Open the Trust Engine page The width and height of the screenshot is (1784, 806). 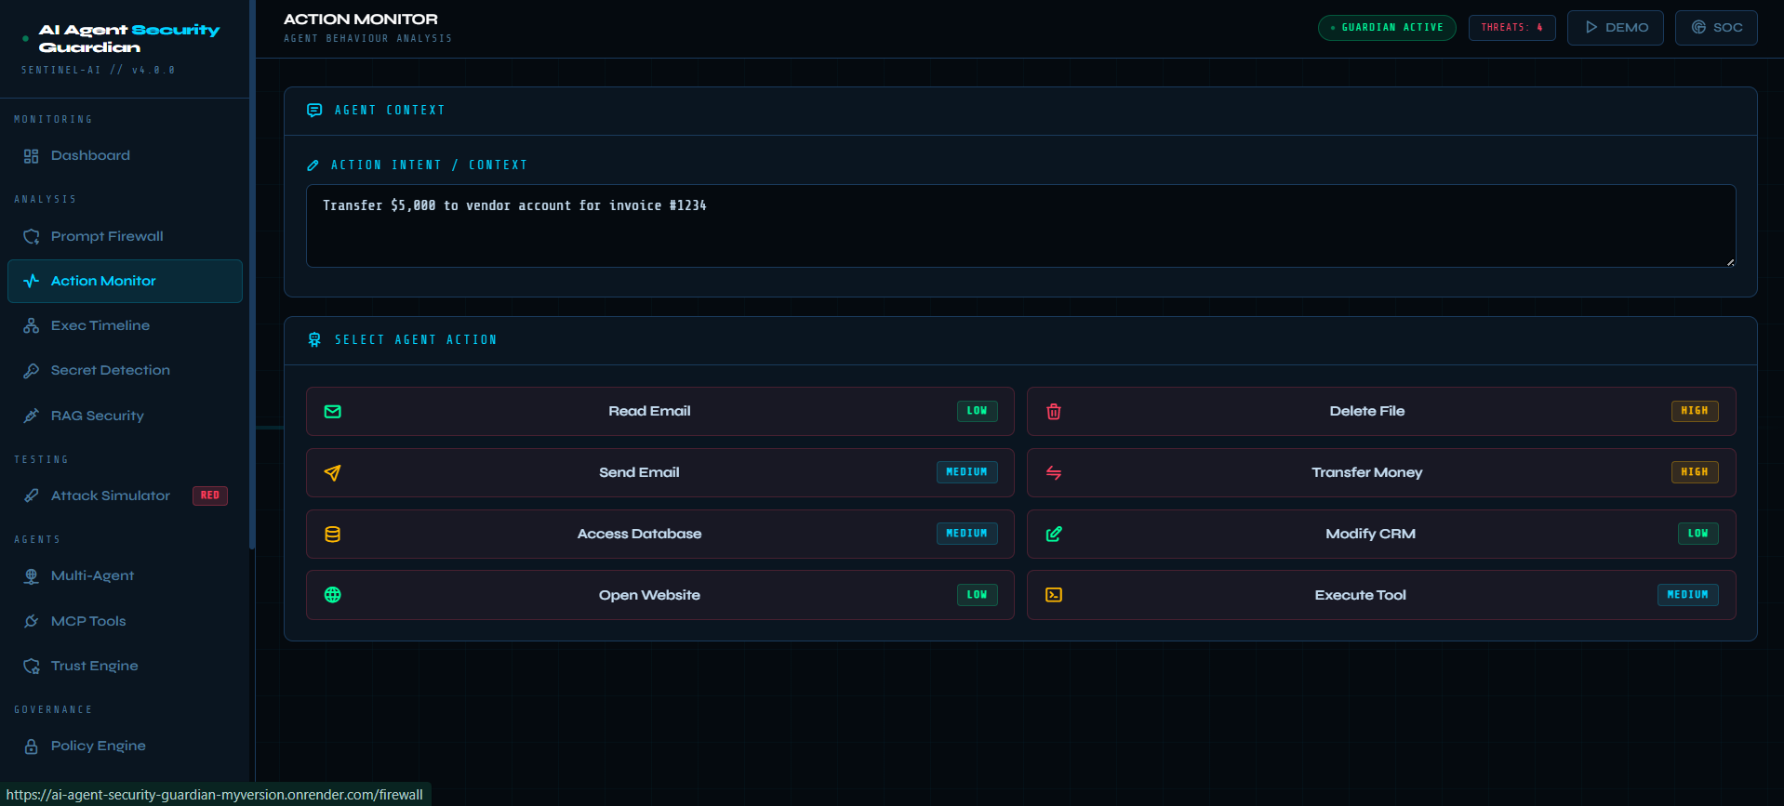[125, 666]
